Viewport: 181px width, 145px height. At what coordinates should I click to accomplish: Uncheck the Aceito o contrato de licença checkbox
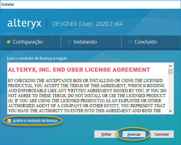click(x=9, y=121)
